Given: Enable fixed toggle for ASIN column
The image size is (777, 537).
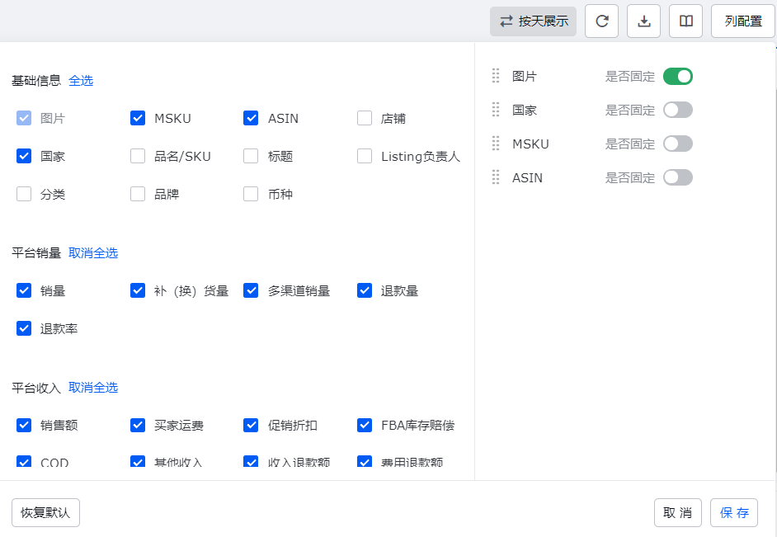Looking at the screenshot, I should [678, 177].
